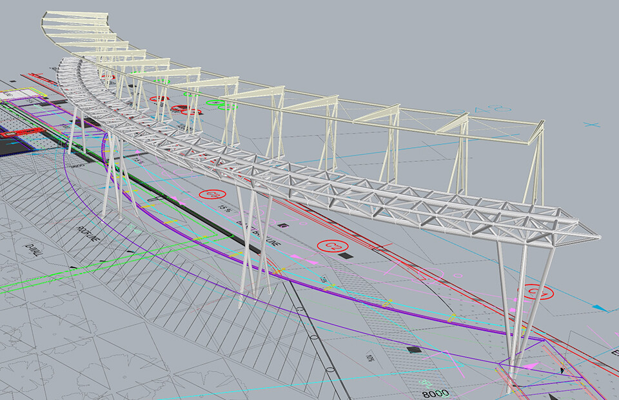Click the red C1 grid bubble

pyautogui.click(x=538, y=292)
